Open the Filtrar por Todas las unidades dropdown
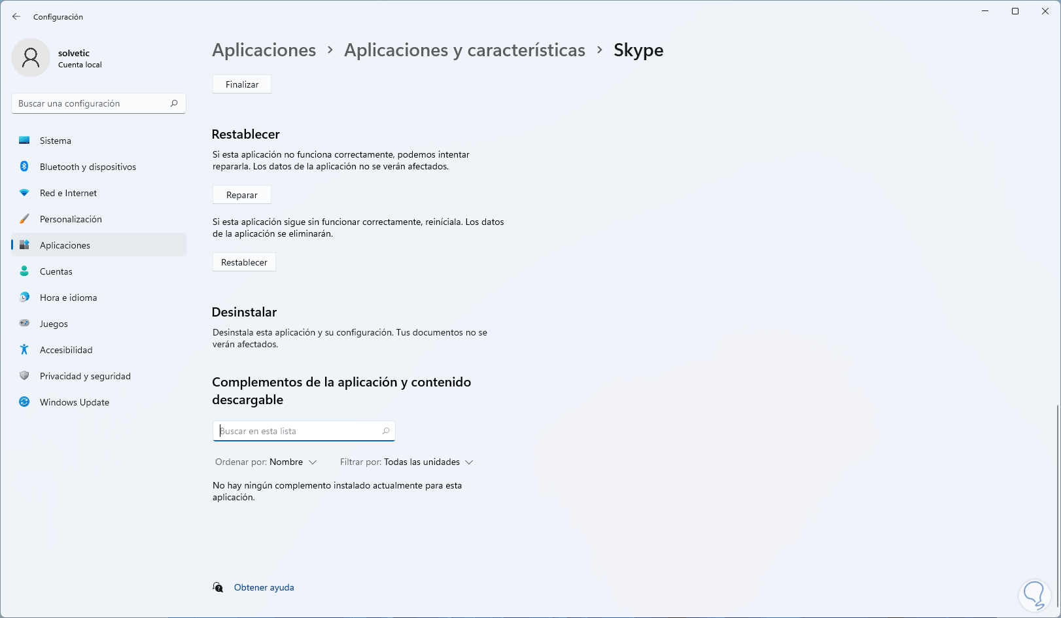 [406, 462]
